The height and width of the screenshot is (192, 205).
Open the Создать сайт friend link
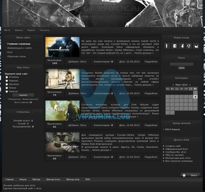coord(173,146)
